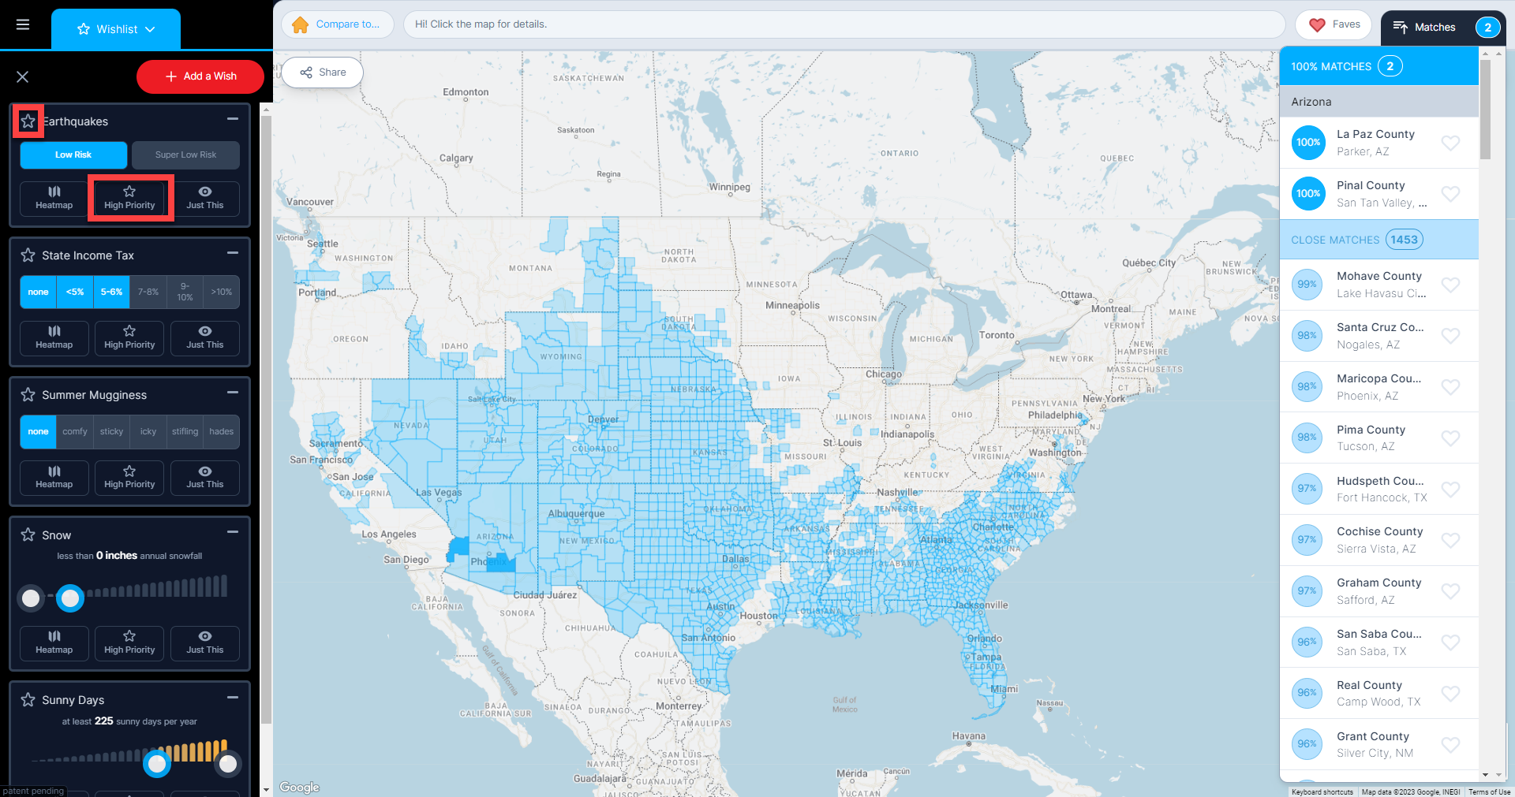The image size is (1515, 797).
Task: Click the 100% MATCHES header
Action: [x=1378, y=66]
